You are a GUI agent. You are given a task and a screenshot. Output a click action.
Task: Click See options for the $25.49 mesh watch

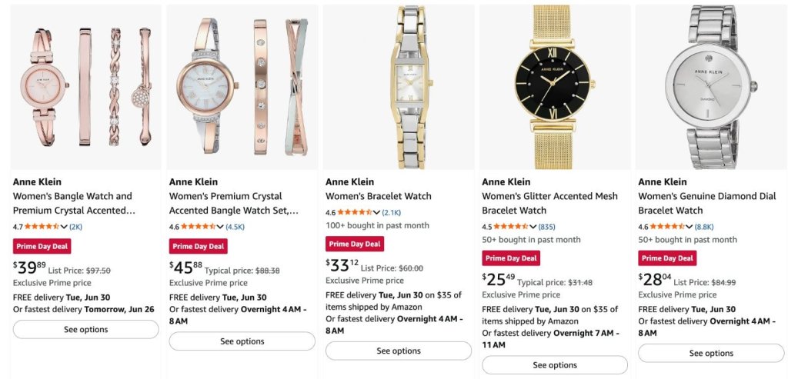pyautogui.click(x=555, y=365)
